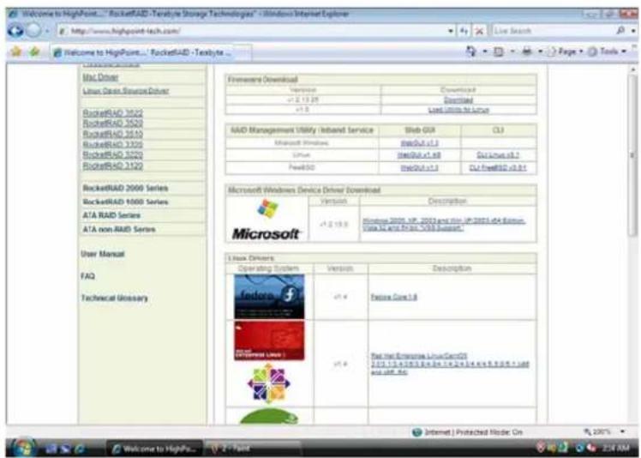Image resolution: width=641 pixels, height=458 pixels.
Task: Open the RocketRAID 3120 link
Action: [112, 166]
